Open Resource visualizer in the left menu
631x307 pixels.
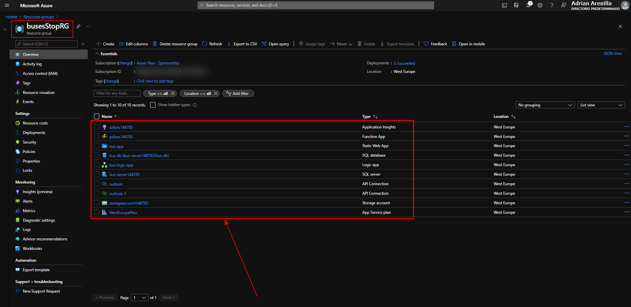(x=39, y=93)
